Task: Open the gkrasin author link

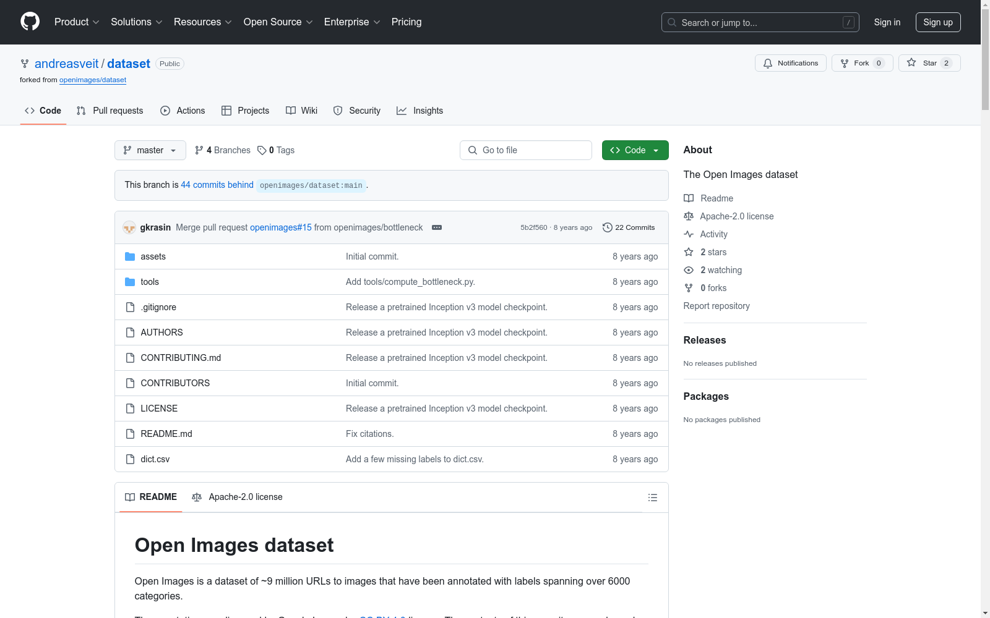Action: [x=155, y=227]
